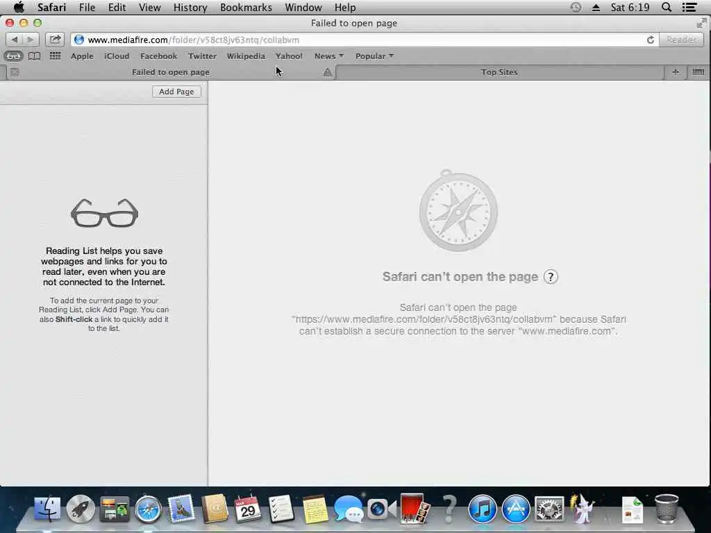
Task: Open the iCloud bookmark link
Action: point(117,56)
